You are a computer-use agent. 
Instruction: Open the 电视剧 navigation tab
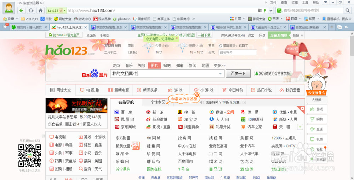click(x=90, y=90)
